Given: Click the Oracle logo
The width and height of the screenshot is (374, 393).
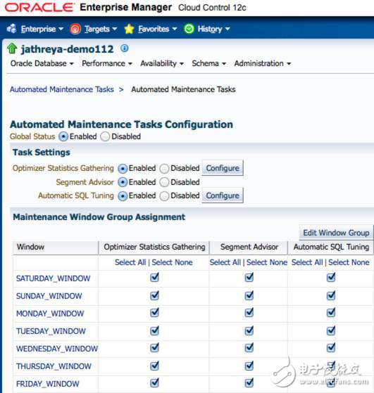Looking at the screenshot, I should 39,7.
